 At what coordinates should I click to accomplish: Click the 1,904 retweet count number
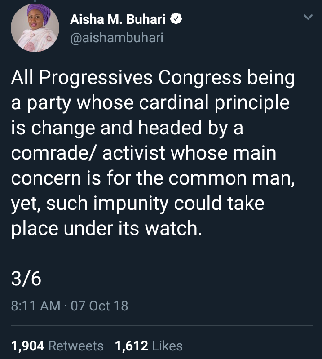tap(28, 346)
